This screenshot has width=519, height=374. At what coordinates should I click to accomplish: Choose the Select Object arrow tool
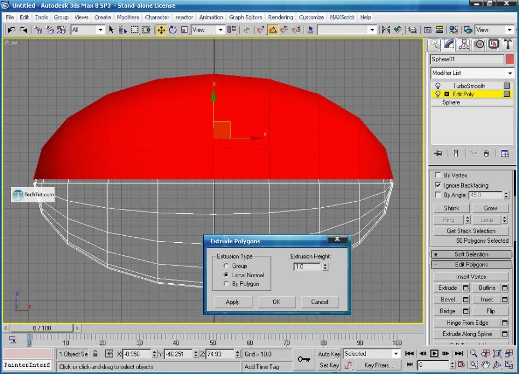(x=111, y=30)
